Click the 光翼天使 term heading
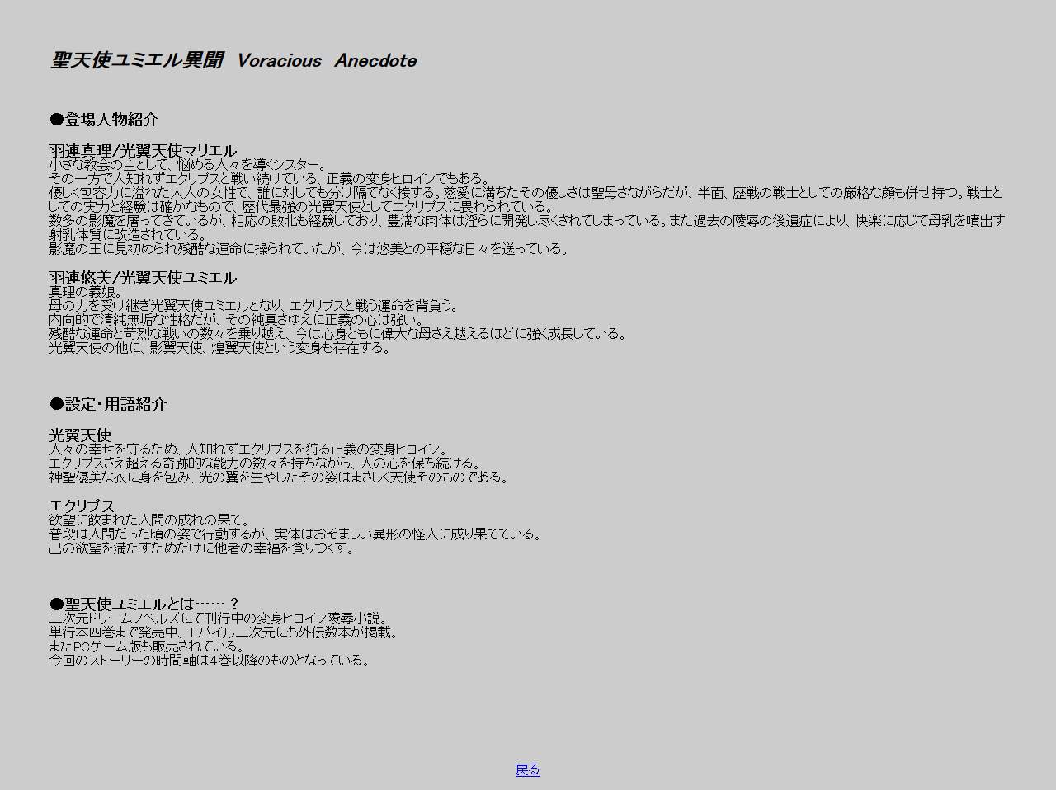Image resolution: width=1056 pixels, height=790 pixels. (80, 435)
